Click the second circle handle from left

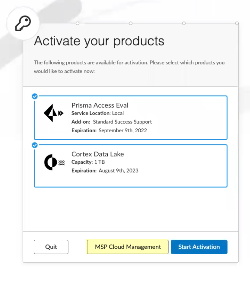point(131,23)
